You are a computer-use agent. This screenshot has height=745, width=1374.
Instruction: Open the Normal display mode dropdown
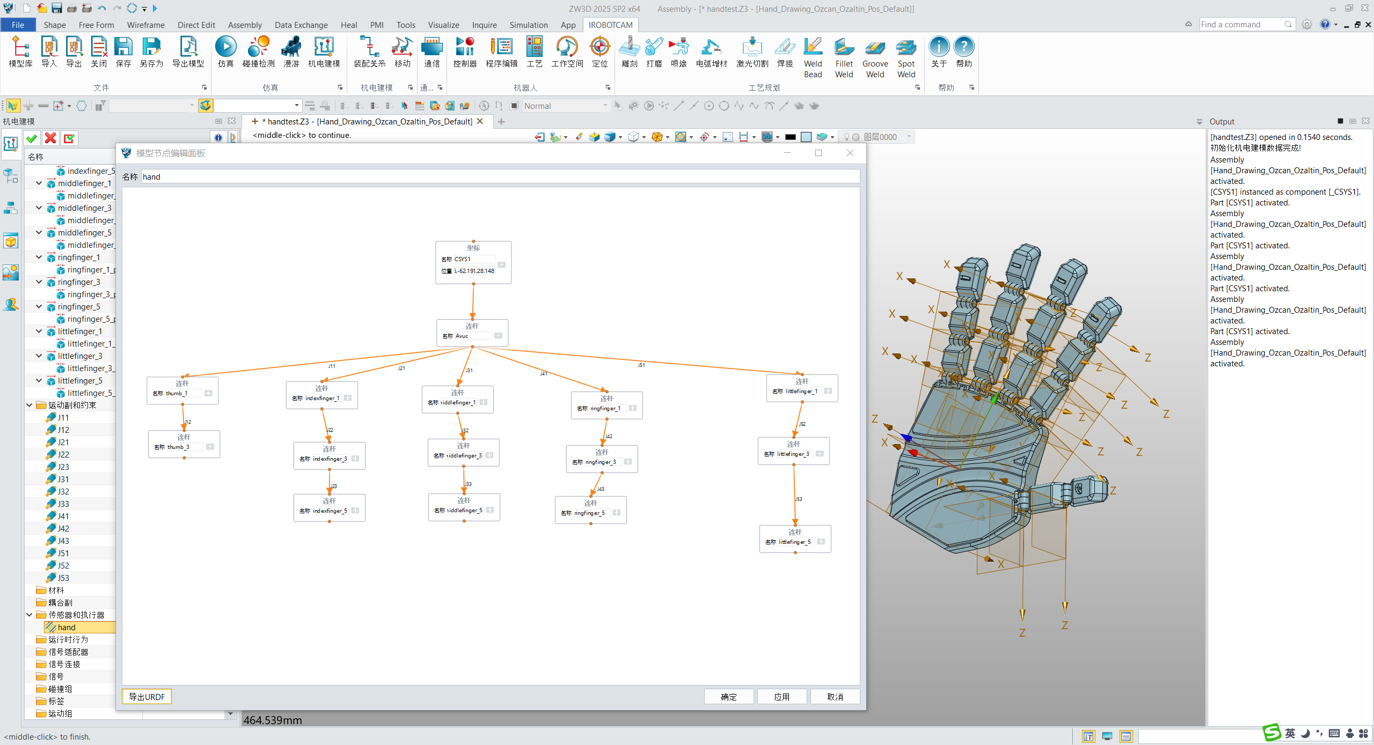click(605, 106)
